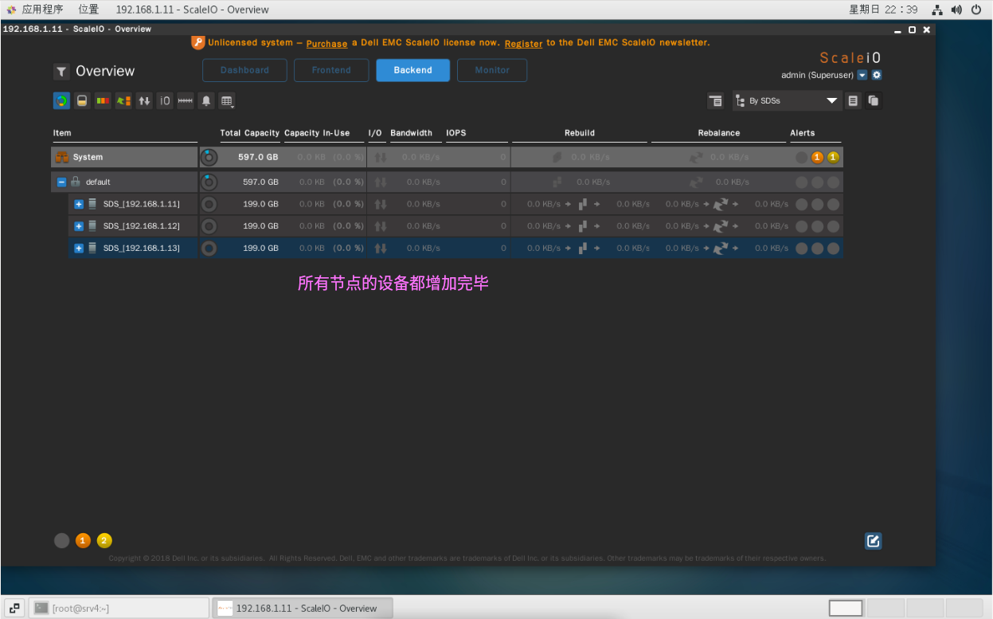Collapse the default protection domain row
Viewport: 993px width, 619px height.
61,182
